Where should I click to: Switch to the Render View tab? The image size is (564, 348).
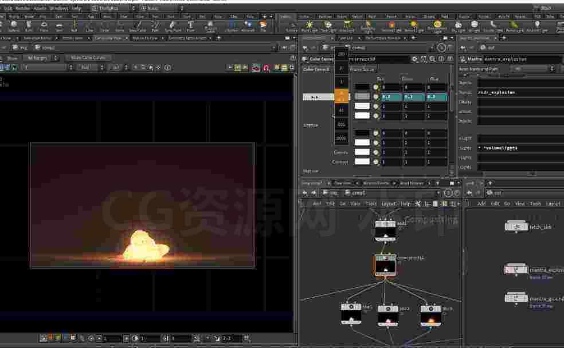coord(73,38)
